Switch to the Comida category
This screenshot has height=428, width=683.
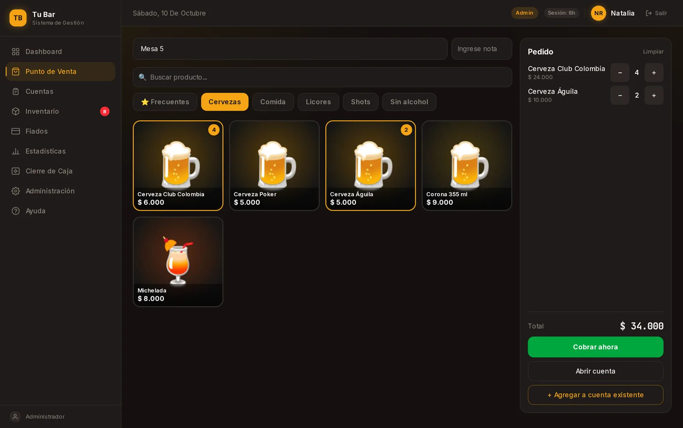(273, 102)
